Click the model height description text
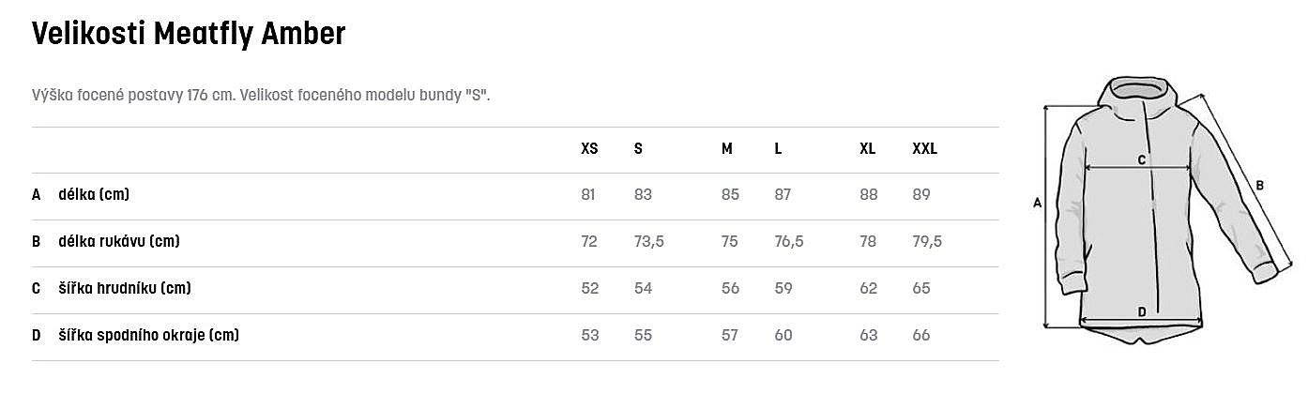1308x409 pixels. coord(261,96)
